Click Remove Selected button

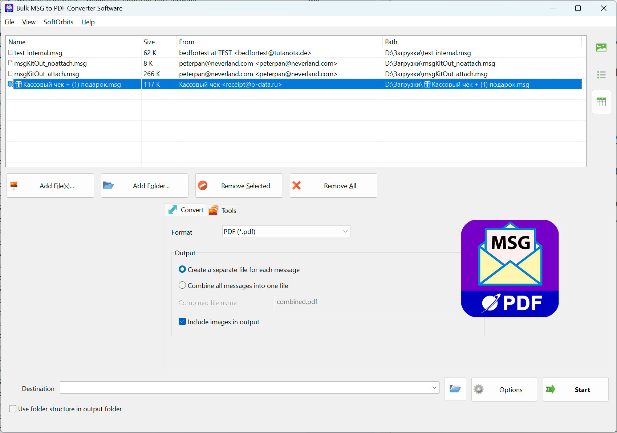coord(239,186)
